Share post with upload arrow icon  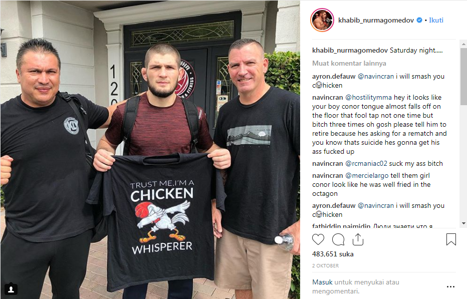pos(358,239)
